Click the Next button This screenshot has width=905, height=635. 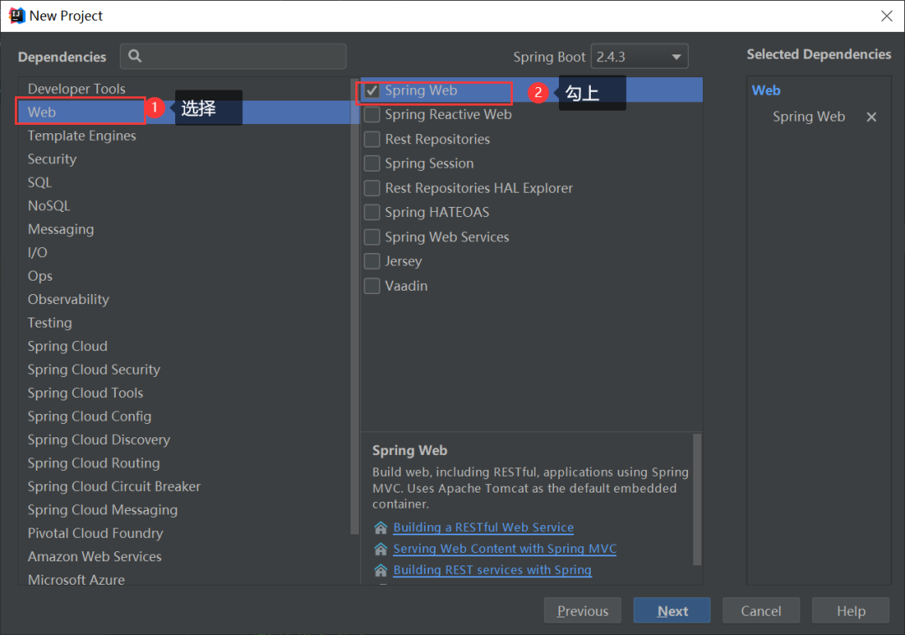672,611
